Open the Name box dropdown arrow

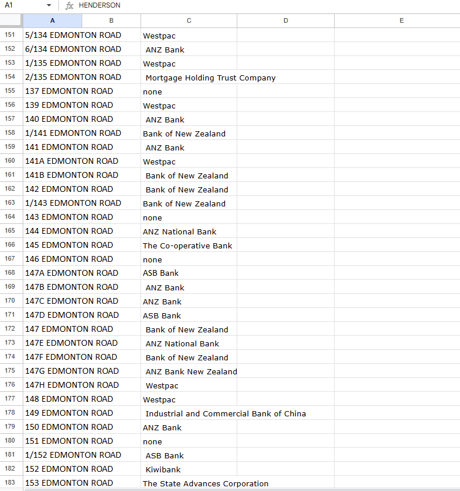pos(49,5)
